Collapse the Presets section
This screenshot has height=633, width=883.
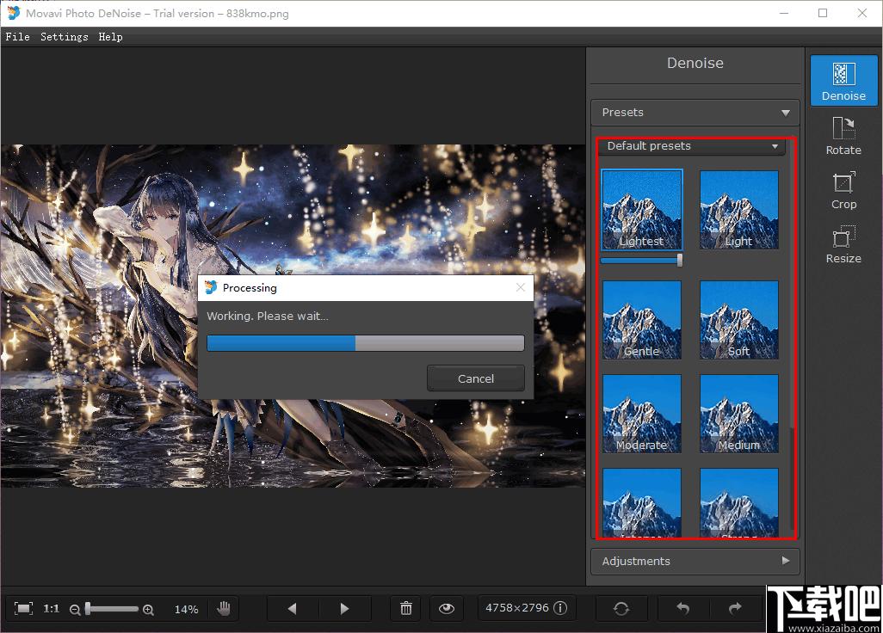tap(695, 113)
